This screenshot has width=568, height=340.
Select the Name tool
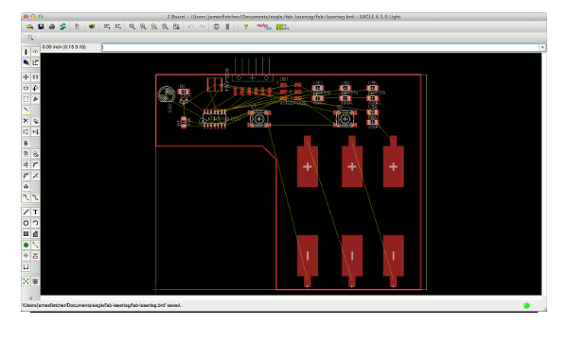(26, 154)
